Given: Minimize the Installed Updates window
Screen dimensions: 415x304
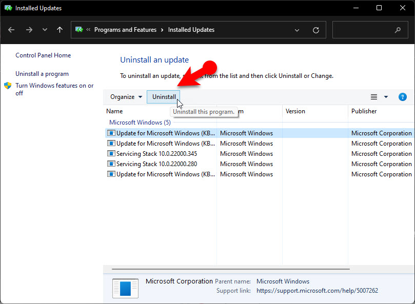Looking at the screenshot, I should point(356,8).
